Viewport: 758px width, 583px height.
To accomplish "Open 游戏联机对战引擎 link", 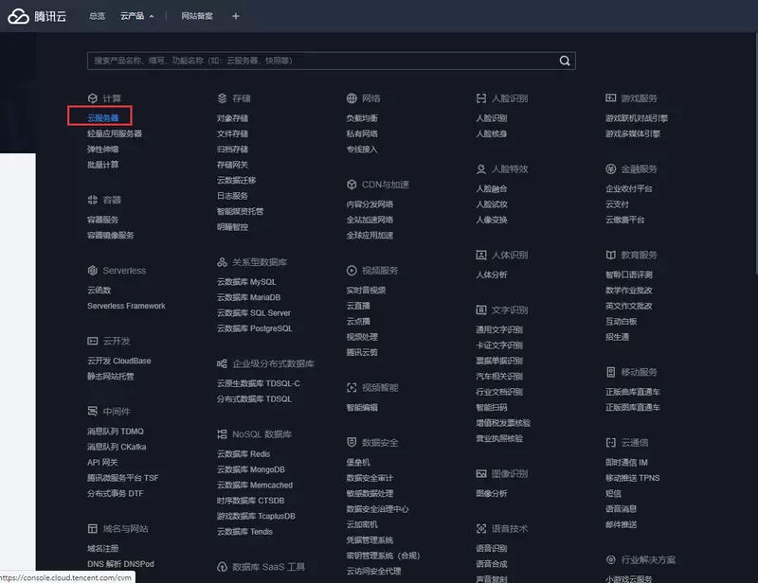I will click(636, 118).
